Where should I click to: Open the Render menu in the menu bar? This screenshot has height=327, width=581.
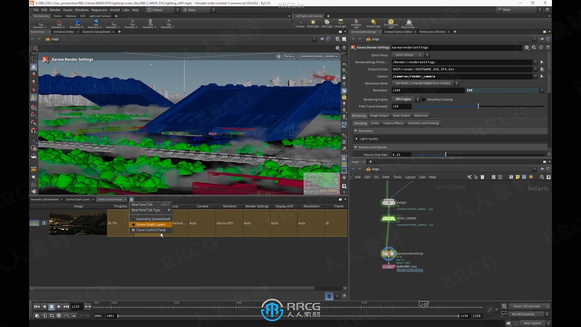(x=55, y=10)
